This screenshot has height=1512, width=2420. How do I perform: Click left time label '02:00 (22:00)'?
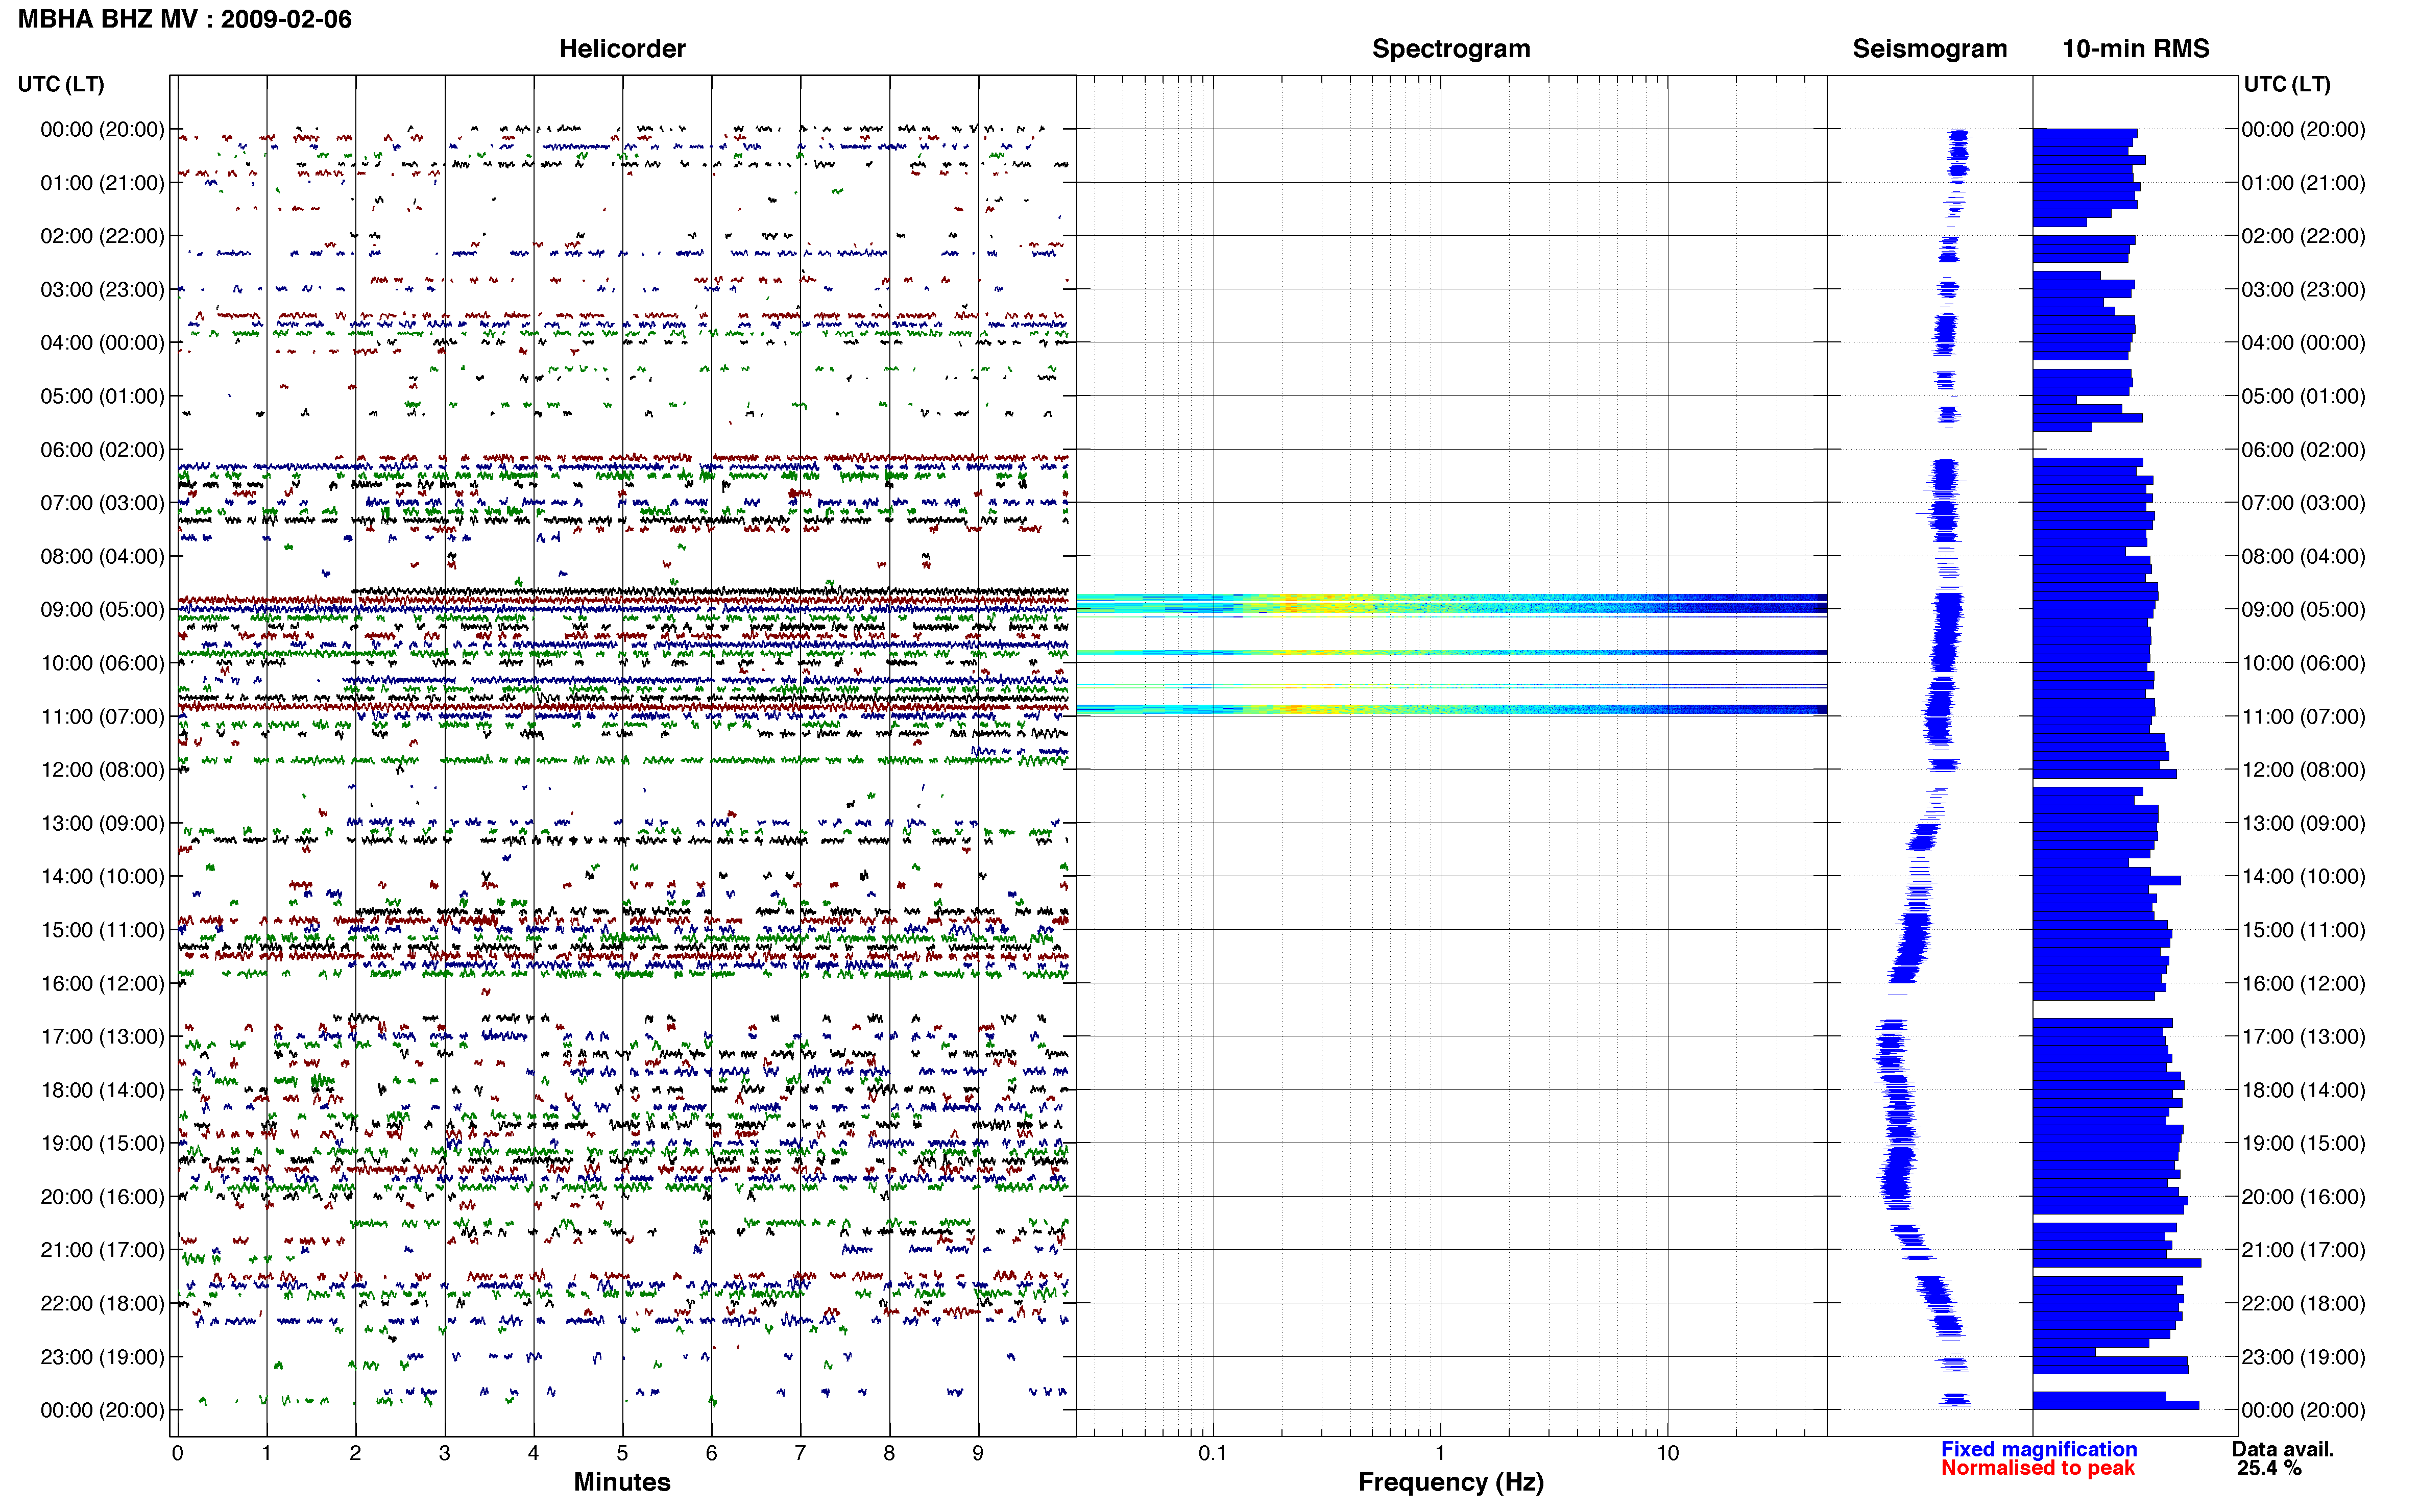[x=102, y=236]
